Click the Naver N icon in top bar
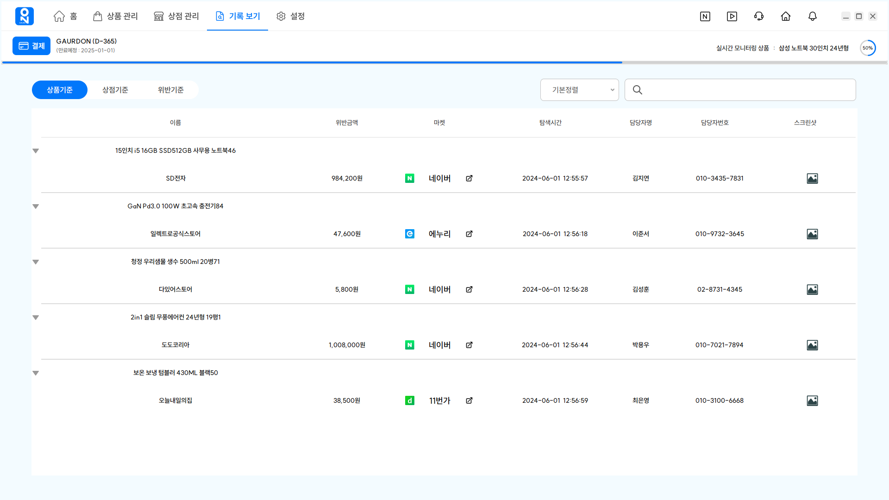 [x=705, y=16]
